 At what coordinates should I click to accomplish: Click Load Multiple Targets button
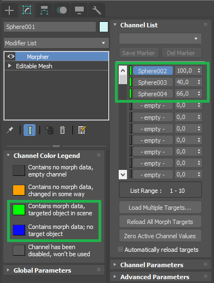click(x=160, y=207)
